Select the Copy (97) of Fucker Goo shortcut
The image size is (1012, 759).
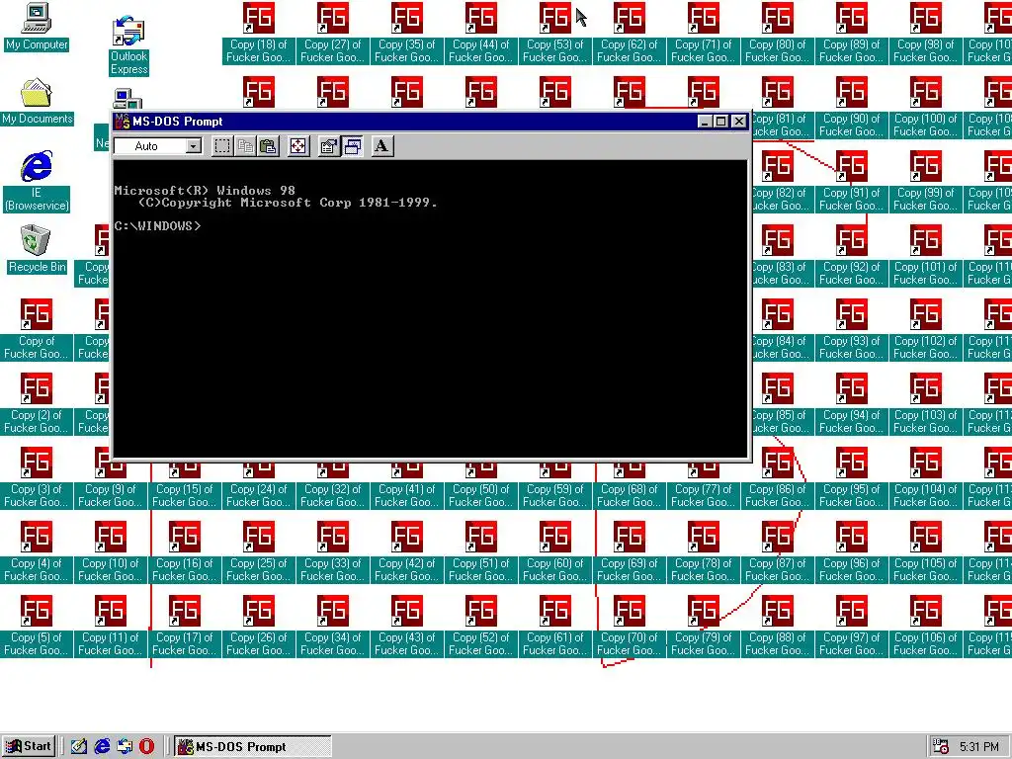coord(851,627)
